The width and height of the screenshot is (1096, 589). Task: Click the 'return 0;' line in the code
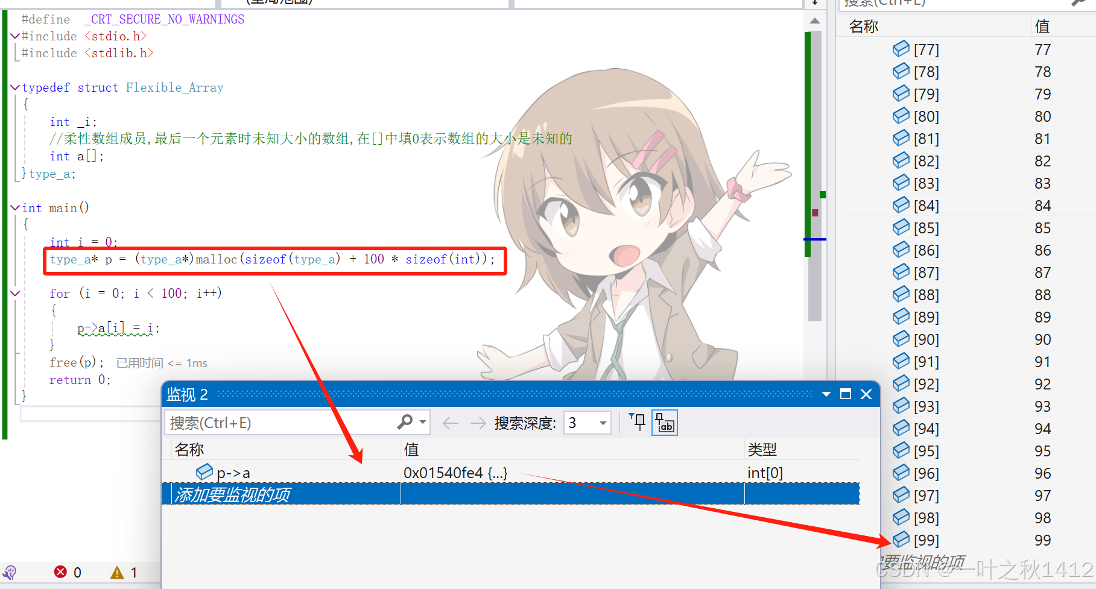pyautogui.click(x=80, y=380)
